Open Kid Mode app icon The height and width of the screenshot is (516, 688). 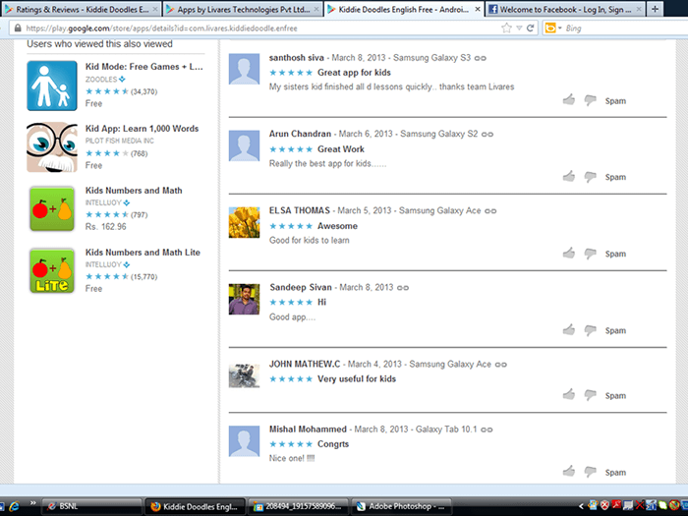(x=52, y=86)
